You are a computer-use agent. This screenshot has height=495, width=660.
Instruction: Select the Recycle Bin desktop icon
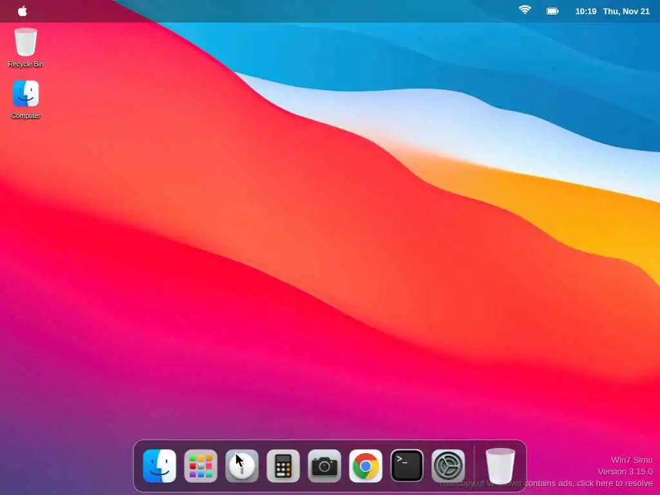26,48
